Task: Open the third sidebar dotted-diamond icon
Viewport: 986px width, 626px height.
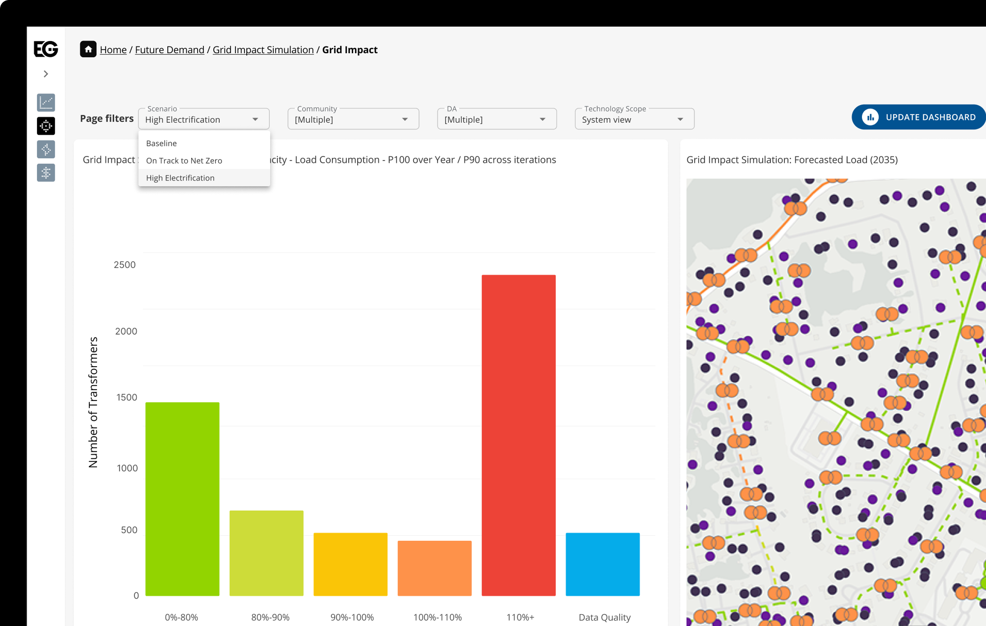Action: [46, 149]
